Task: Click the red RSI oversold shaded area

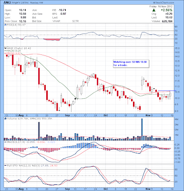Action: point(52,40)
